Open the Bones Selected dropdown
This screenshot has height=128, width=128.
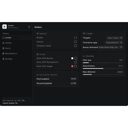110,47
